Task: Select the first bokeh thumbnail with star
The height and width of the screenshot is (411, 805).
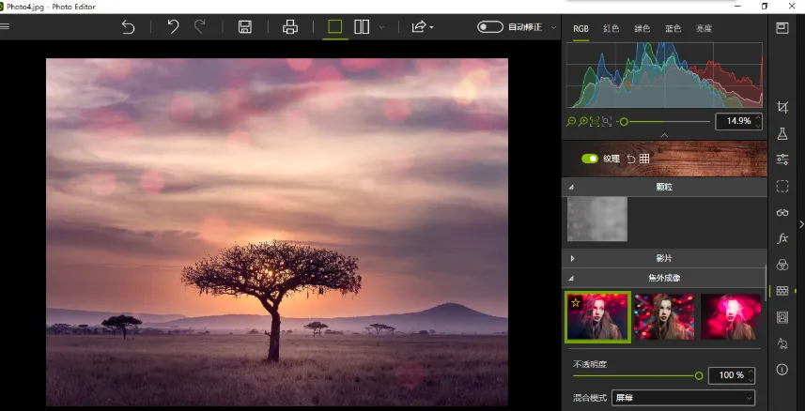Action: click(597, 316)
